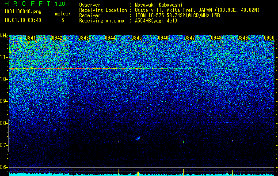Click the yellow marker line below 0947
Viewport: 278px width, 176px height.
(183, 172)
